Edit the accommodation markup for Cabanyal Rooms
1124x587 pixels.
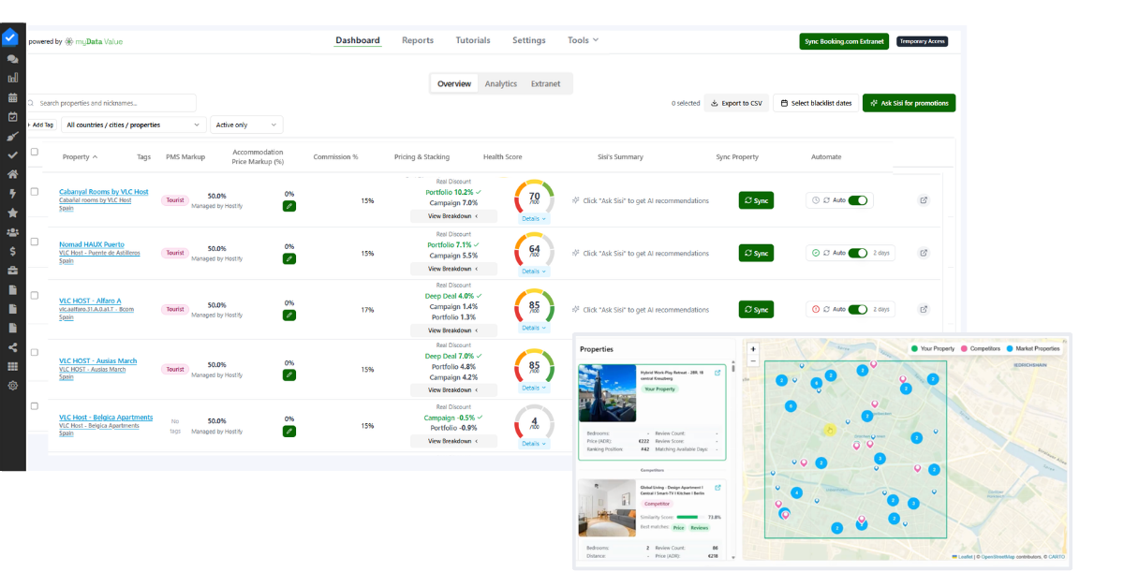(288, 204)
